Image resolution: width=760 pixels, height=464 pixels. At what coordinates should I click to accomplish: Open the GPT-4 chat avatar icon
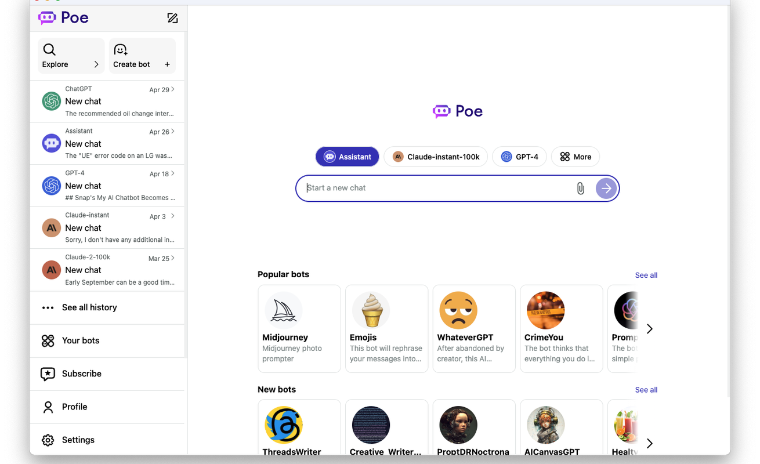point(52,186)
